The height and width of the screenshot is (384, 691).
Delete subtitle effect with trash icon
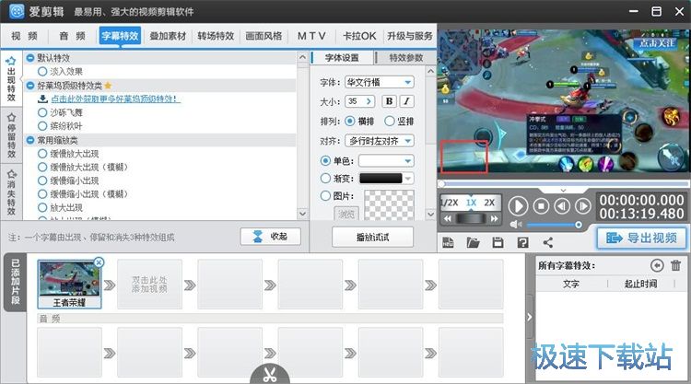tap(675, 265)
